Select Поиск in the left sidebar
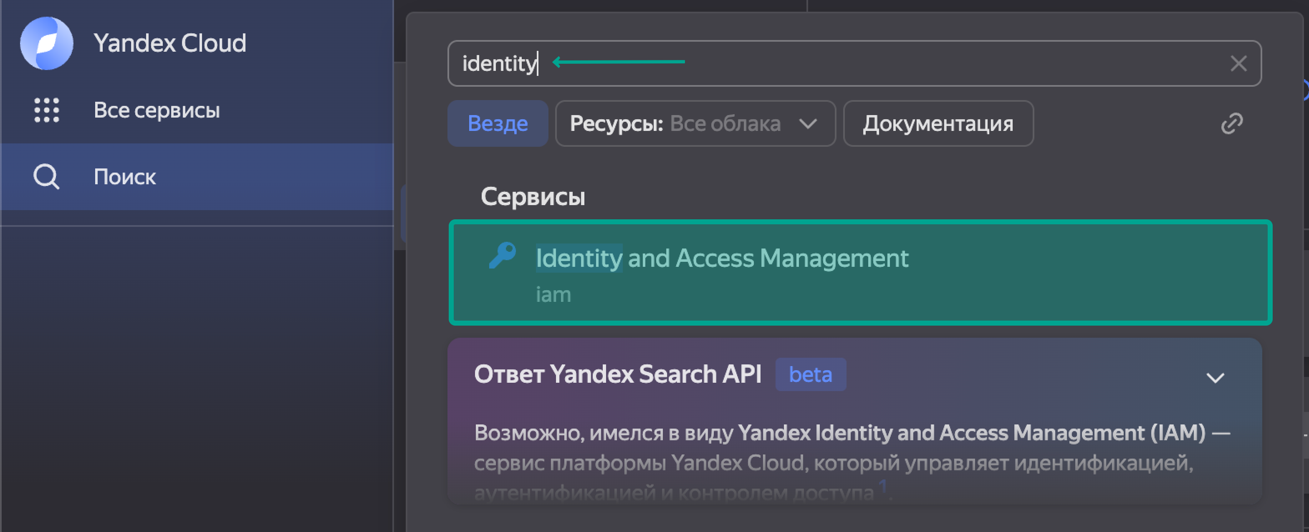The height and width of the screenshot is (532, 1309). pyautogui.click(x=124, y=177)
